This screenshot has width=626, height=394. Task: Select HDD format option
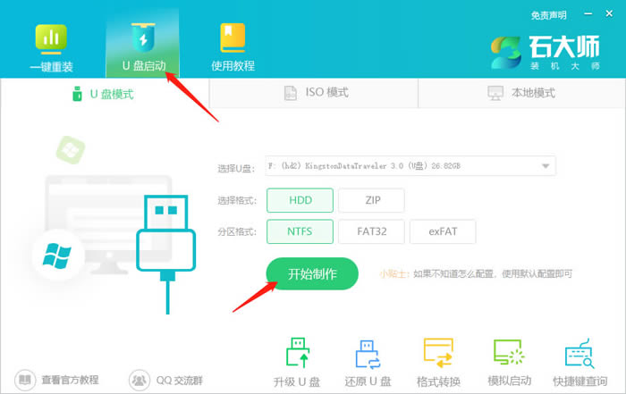pos(300,200)
